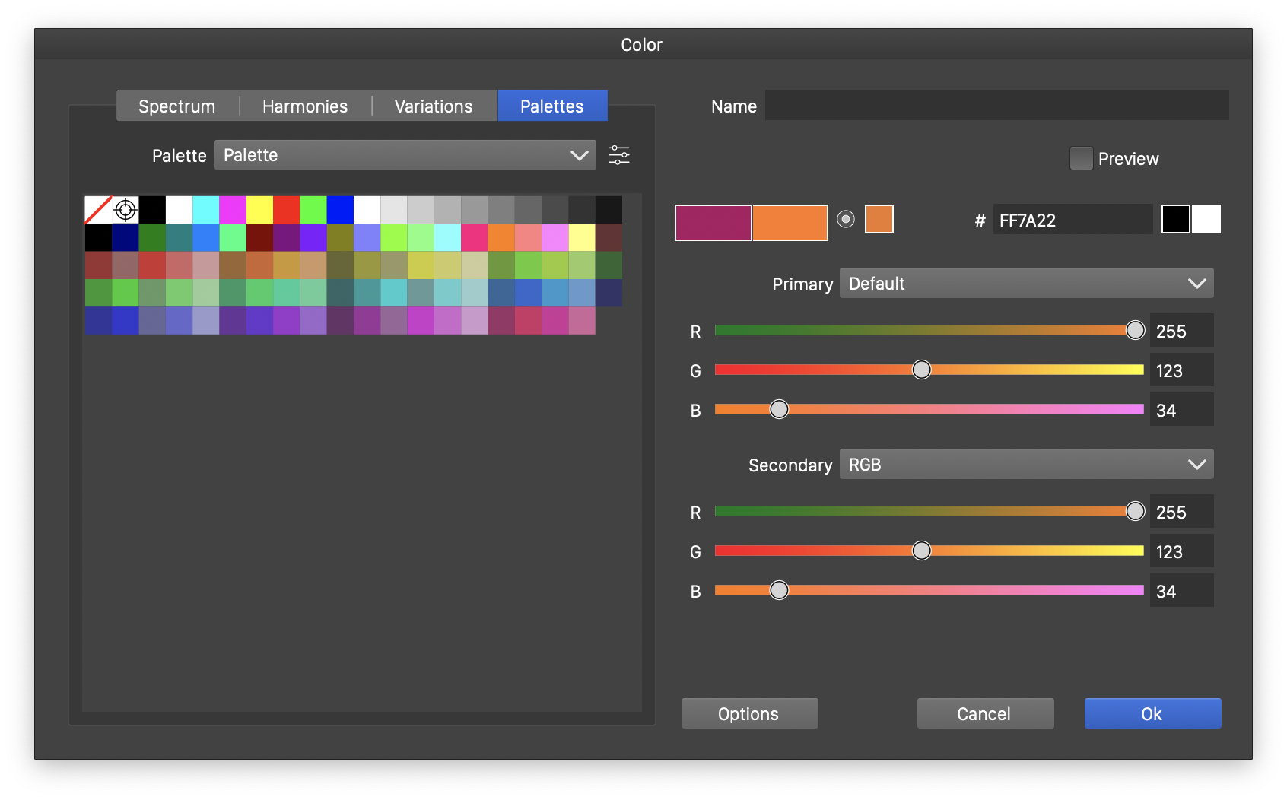Select the 'no color' red slash swatch
The image size is (1287, 800).
(98, 210)
